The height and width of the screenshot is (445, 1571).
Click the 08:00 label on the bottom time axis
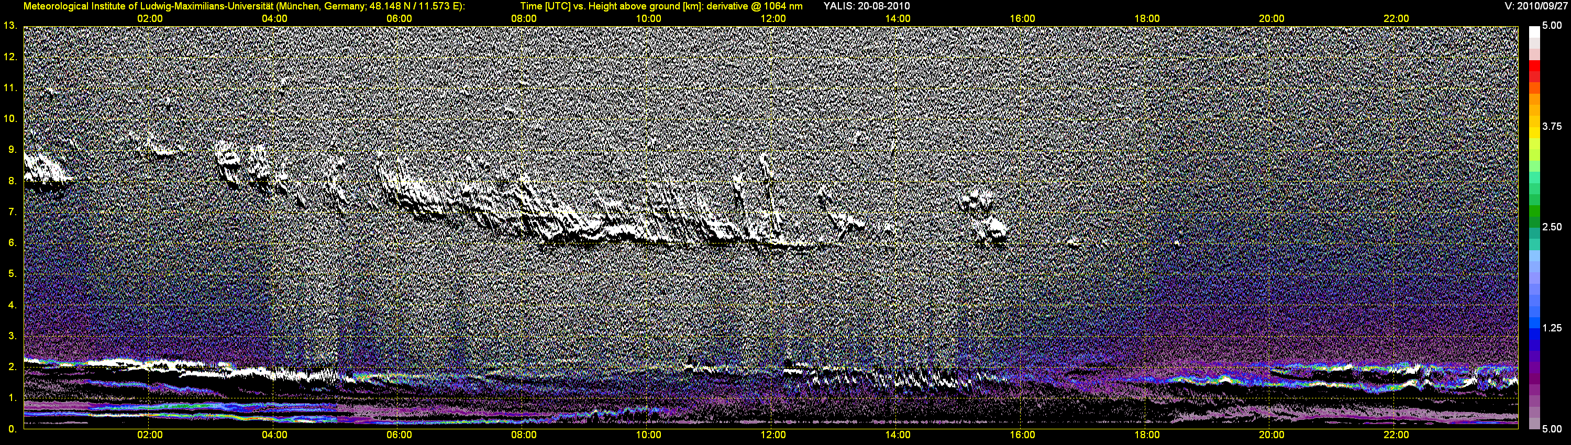[x=524, y=435]
